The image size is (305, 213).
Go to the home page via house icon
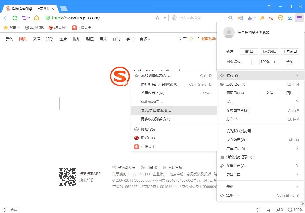click(x=36, y=18)
